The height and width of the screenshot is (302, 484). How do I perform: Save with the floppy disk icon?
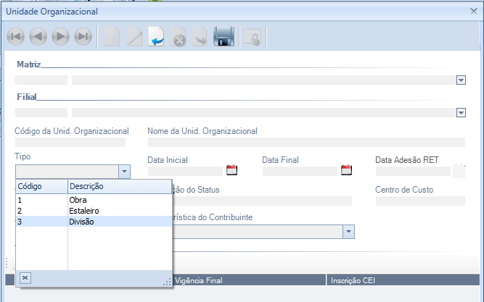pyautogui.click(x=223, y=36)
